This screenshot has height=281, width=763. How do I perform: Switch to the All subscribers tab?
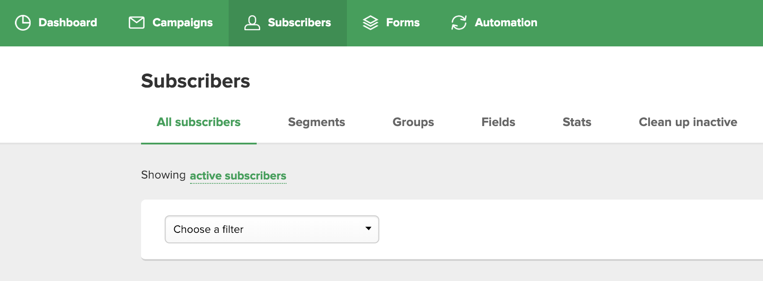click(x=199, y=122)
